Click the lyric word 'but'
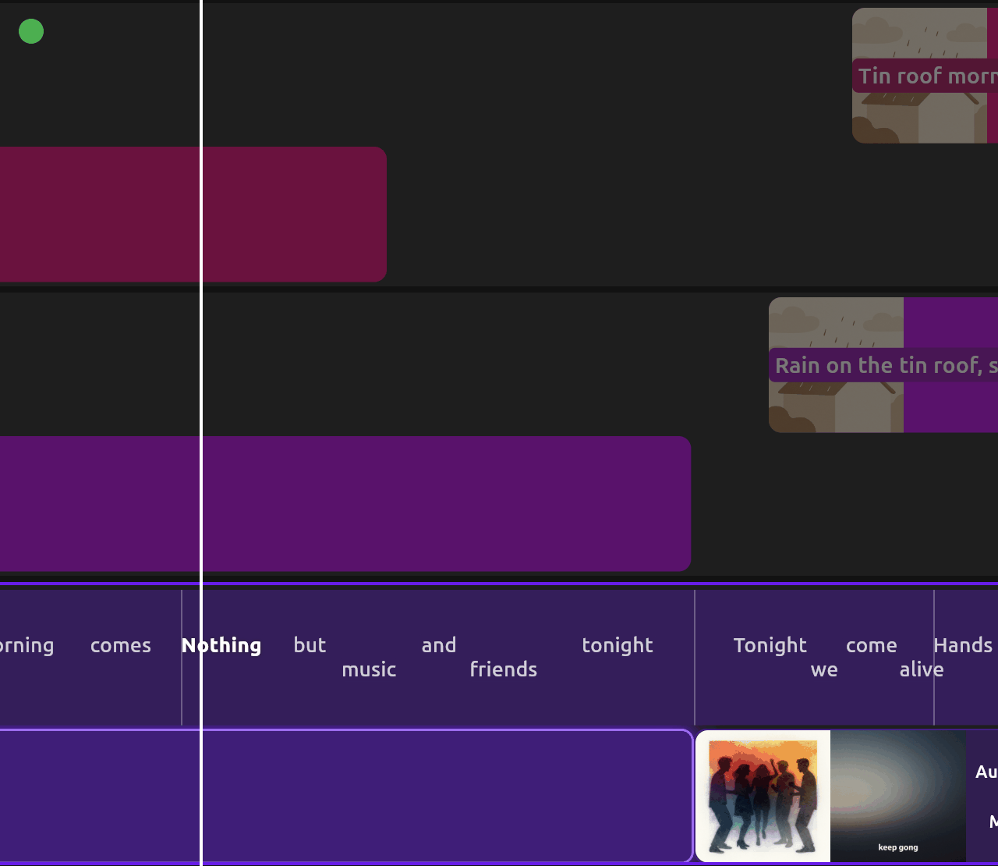998x866 pixels. coord(310,645)
